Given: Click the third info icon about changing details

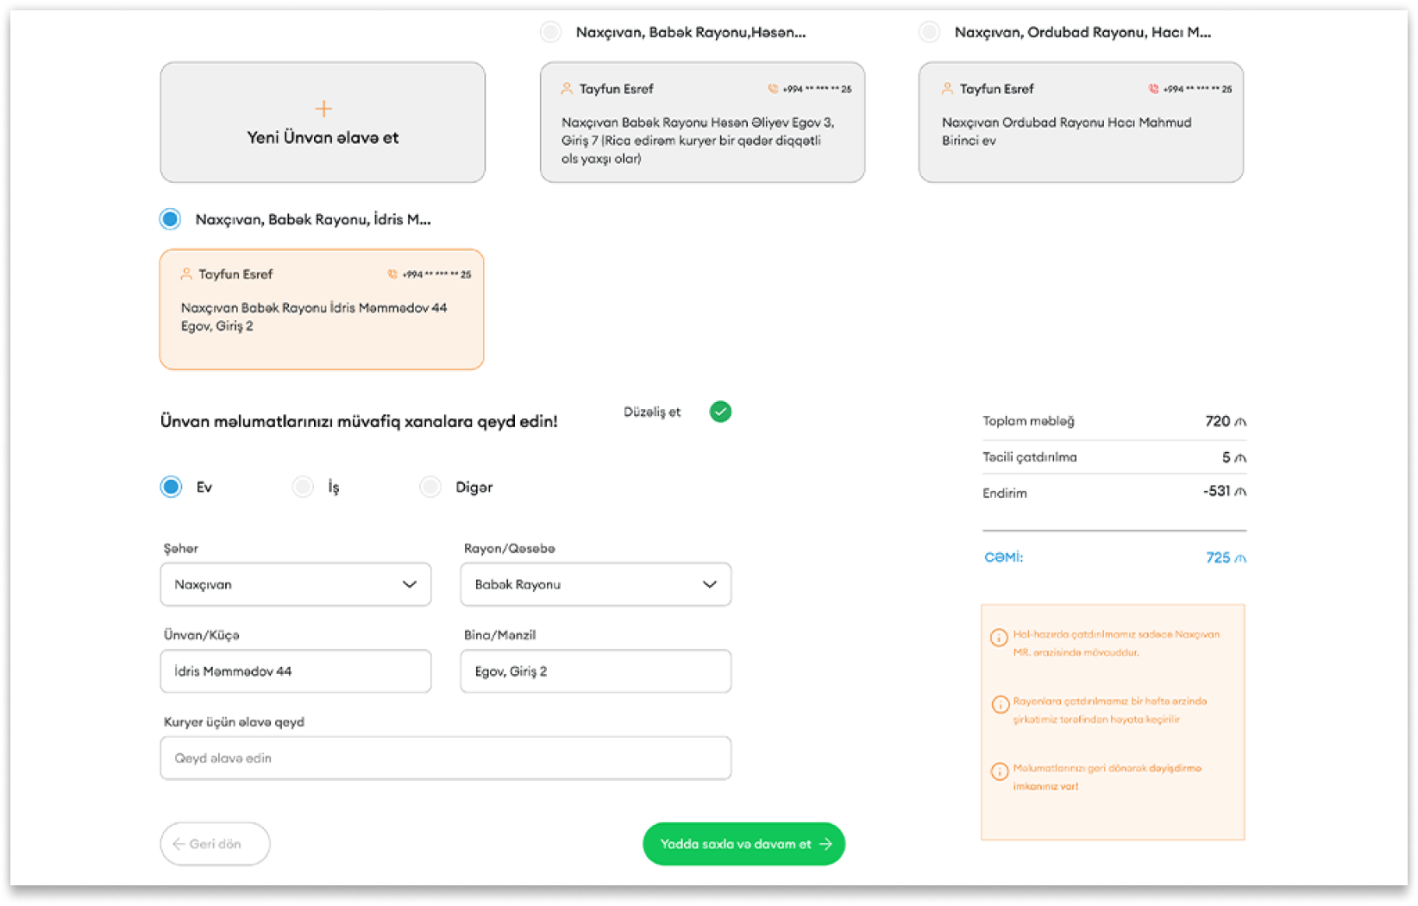Looking at the screenshot, I should click(999, 771).
